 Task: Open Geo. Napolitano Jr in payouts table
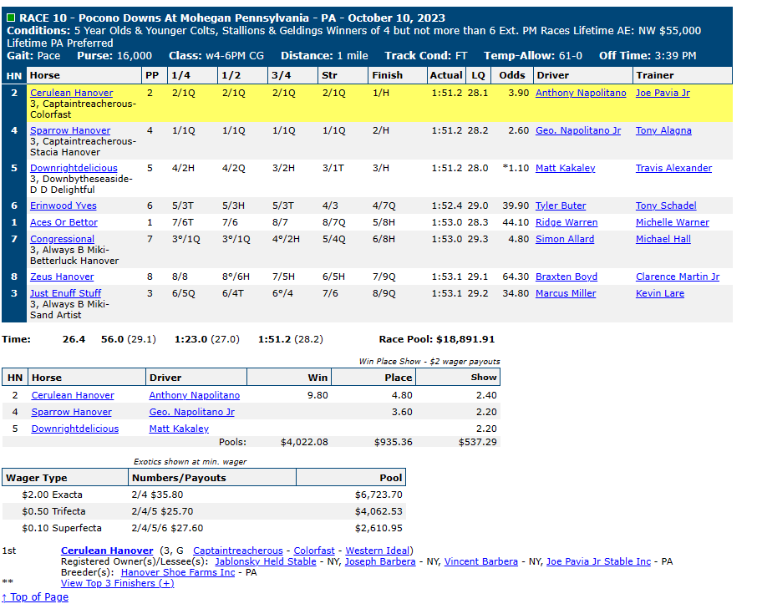191,412
